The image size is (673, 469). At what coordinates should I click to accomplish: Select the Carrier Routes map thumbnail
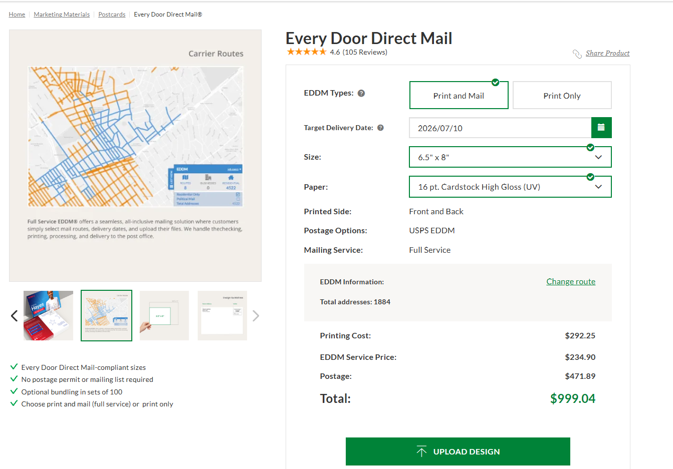click(106, 316)
